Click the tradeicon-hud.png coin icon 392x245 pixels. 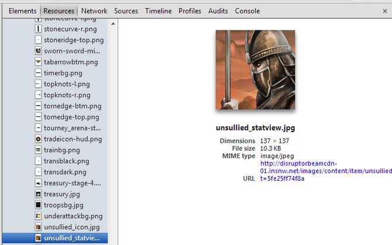coord(38,139)
